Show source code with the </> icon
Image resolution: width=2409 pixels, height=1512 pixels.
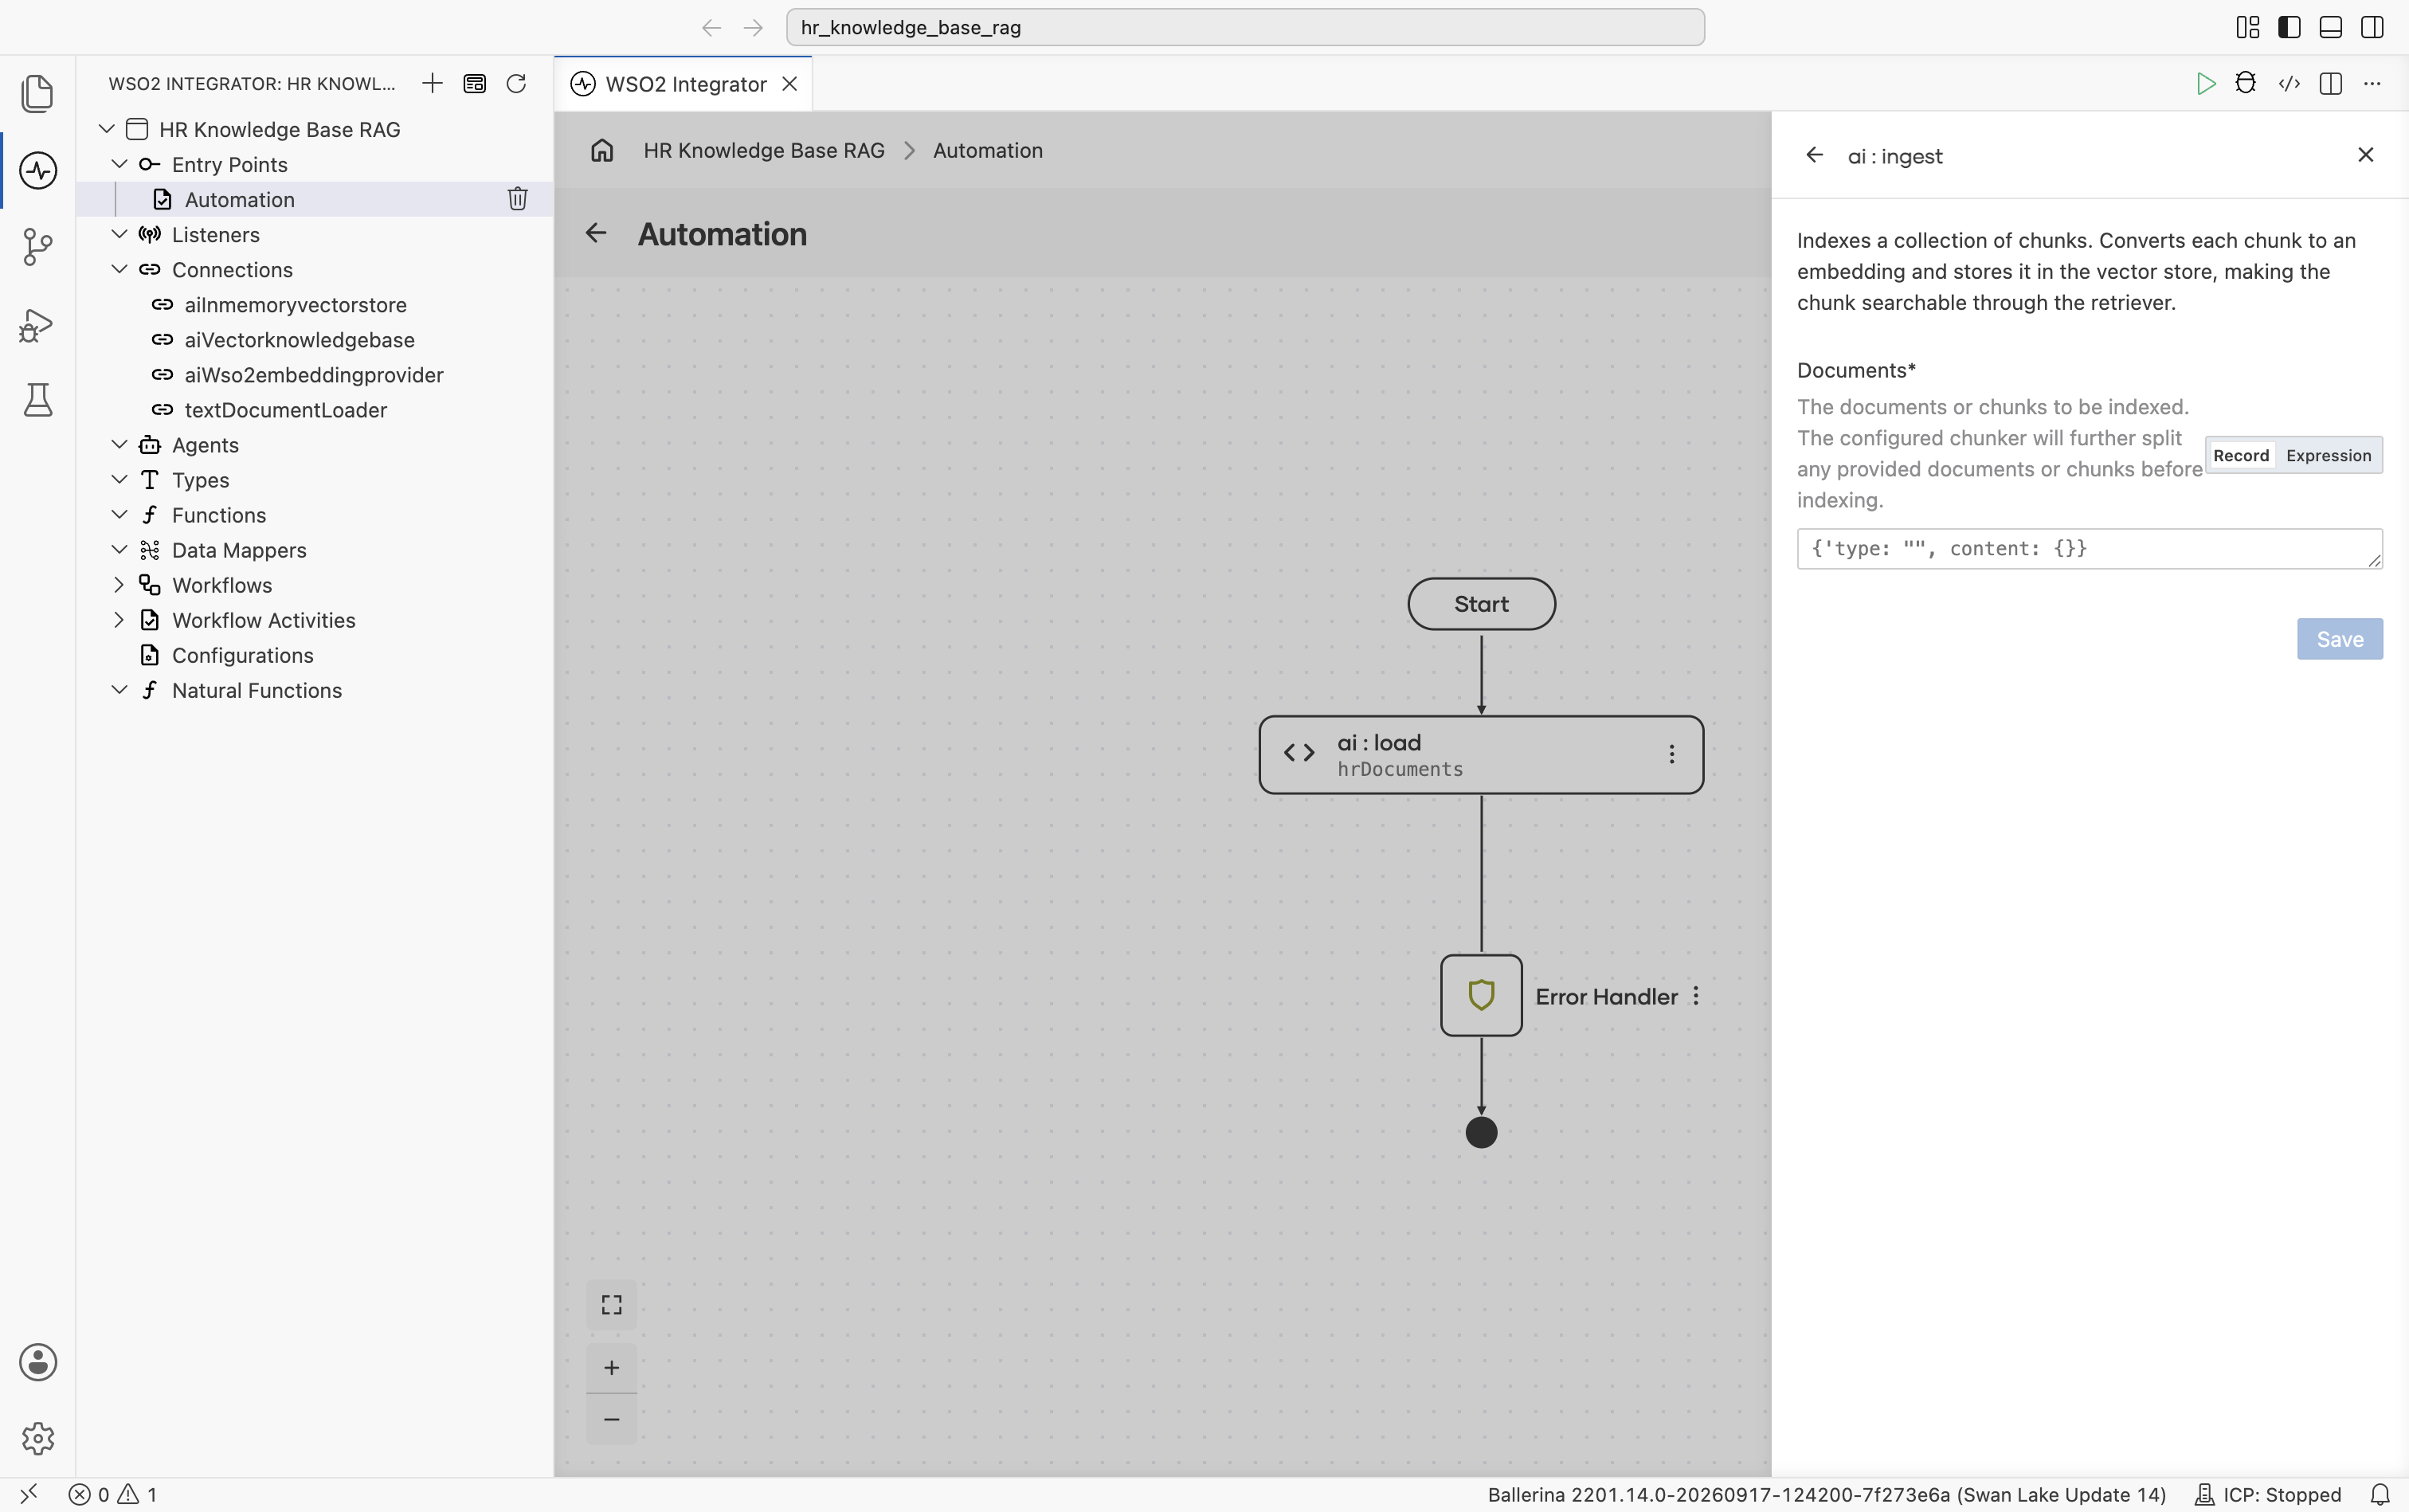pos(2289,83)
